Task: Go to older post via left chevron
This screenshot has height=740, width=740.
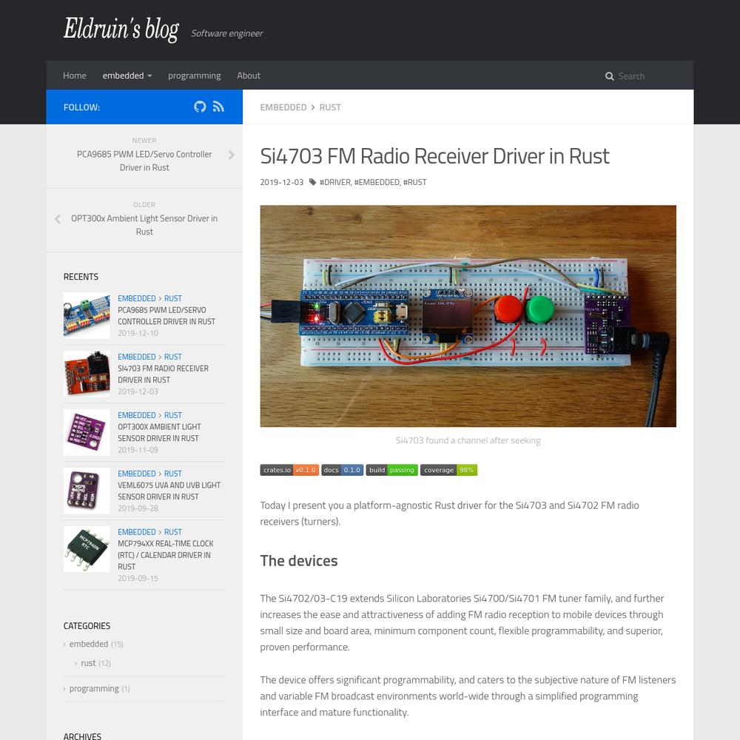Action: coord(58,219)
